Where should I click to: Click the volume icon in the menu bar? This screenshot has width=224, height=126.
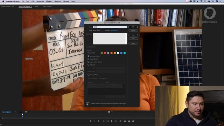coord(197,1)
